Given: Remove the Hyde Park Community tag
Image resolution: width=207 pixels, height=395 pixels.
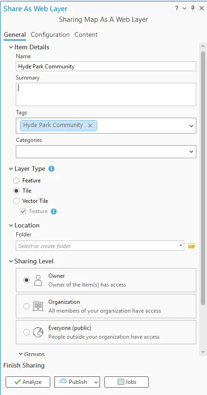Looking at the screenshot, I should point(90,126).
